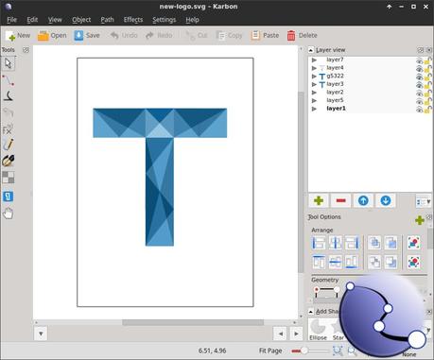
Task: Move layer up with blue arrow
Action: tap(363, 200)
